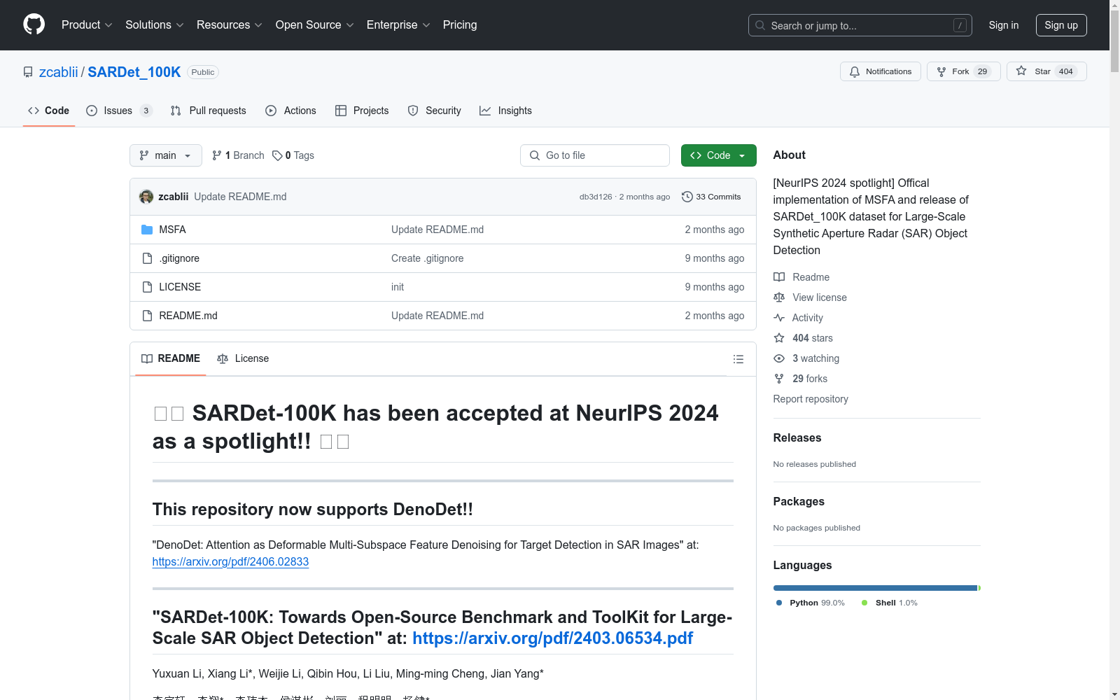Click the star icon in About sidebar
Screen dimensions: 1120x700
pyautogui.click(x=779, y=338)
